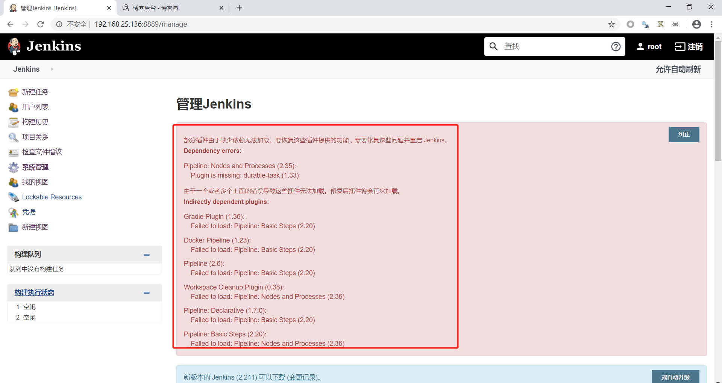
Task: Open 构建历史 in the sidebar
Action: (35, 122)
